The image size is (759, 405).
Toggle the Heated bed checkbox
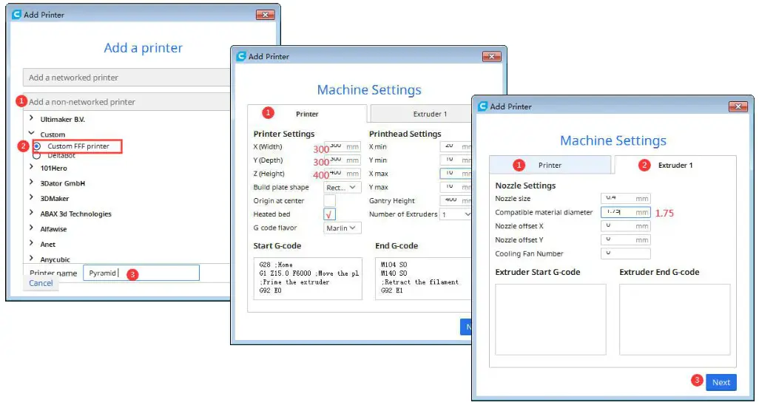pyautogui.click(x=329, y=214)
